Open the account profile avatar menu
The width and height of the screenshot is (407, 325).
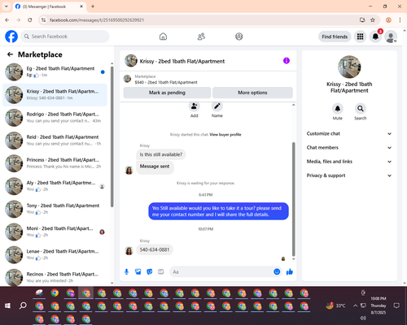391,37
